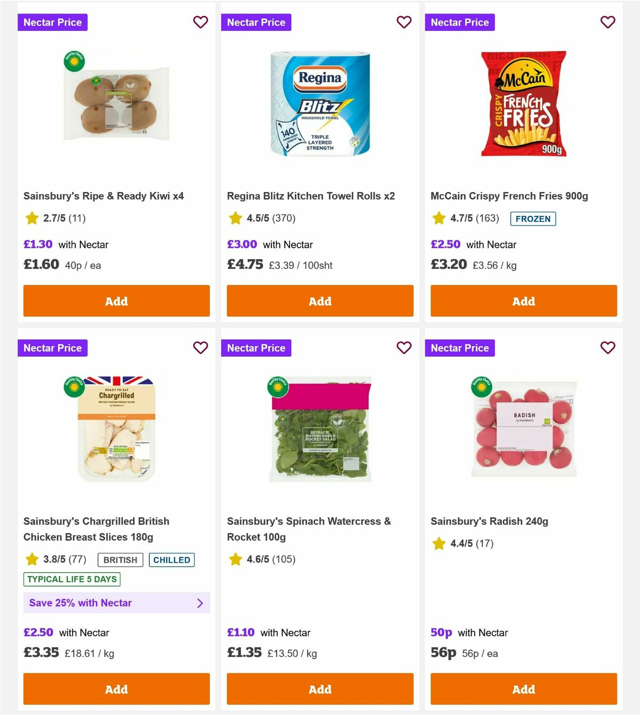Select the Nectar Price label on the kiwi card
Viewport: 640px width, 715px height.
[x=53, y=22]
